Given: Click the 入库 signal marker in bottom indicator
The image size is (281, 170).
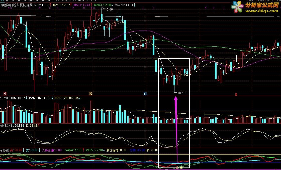Looking at the screenshot, I should pyautogui.click(x=179, y=168).
